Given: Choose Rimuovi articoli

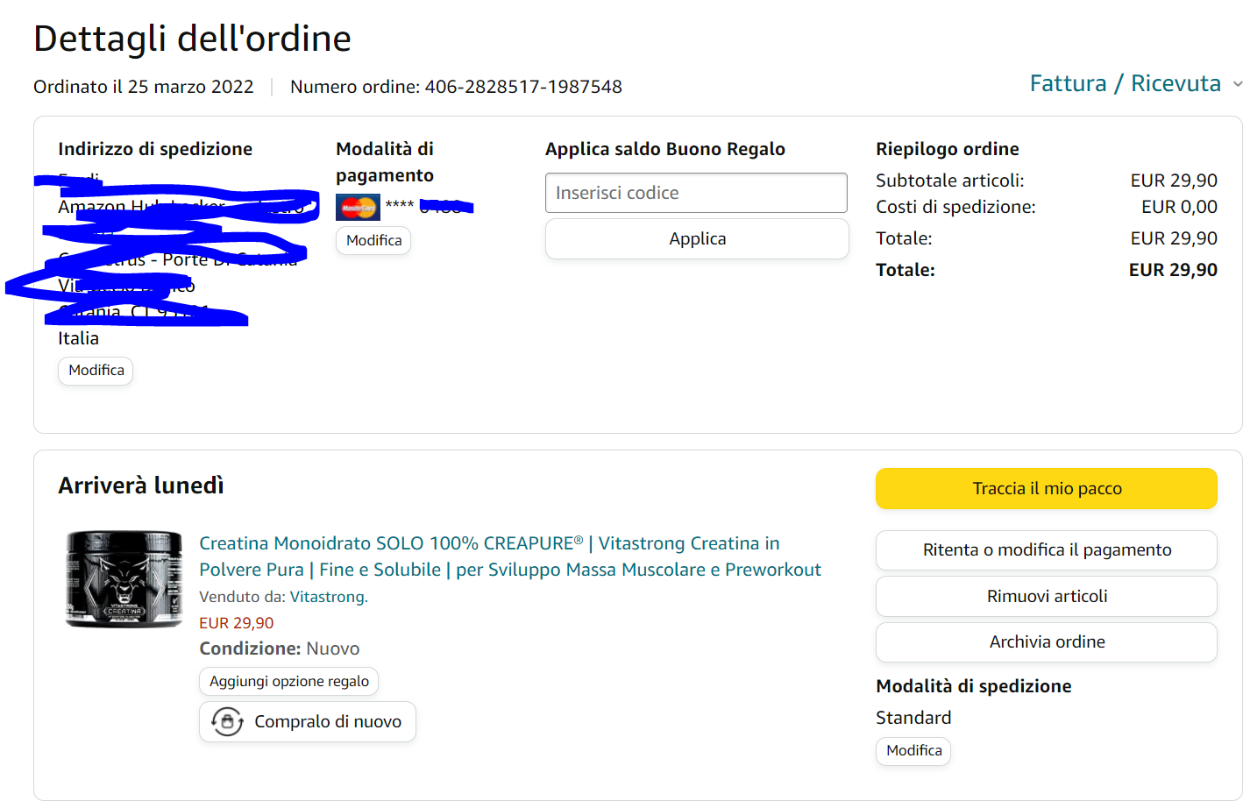Looking at the screenshot, I should coord(1046,597).
